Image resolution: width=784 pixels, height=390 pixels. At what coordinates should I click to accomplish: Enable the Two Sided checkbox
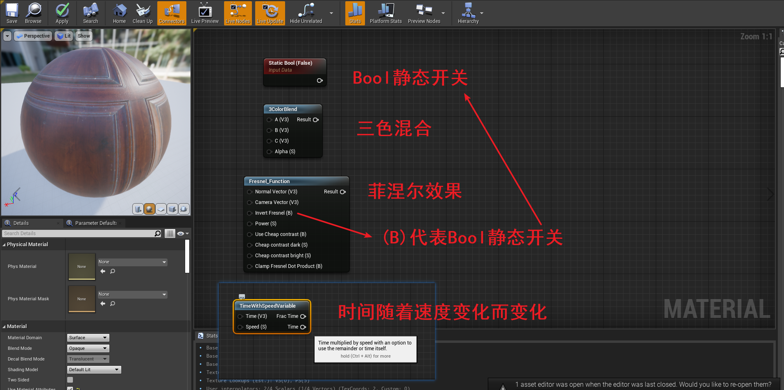[70, 380]
